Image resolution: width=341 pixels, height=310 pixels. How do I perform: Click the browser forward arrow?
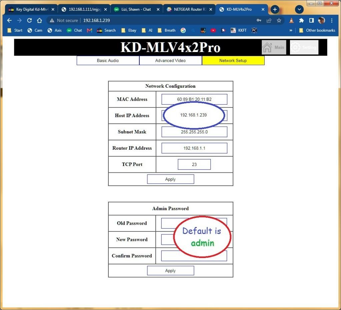point(19,20)
